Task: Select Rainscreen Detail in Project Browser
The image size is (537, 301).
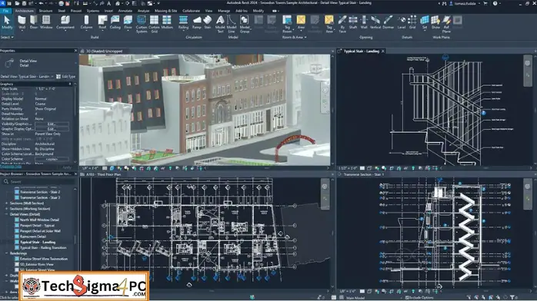Action: [33, 237]
